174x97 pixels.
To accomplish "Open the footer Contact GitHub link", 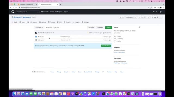I will 88,72.
